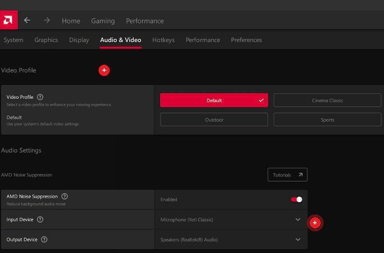Screen dimensions: 384x253
Task: Expand the Input Device microphone dropdown
Action: (x=231, y=219)
